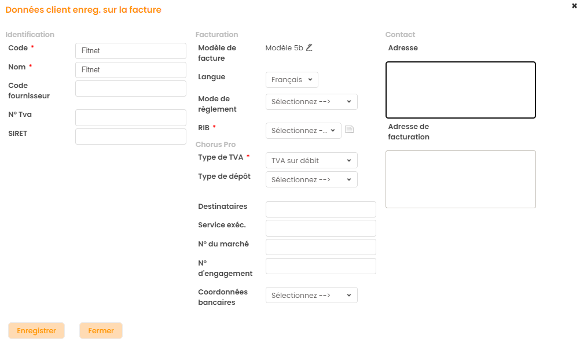The width and height of the screenshot is (580, 339).
Task: Focus the Service exéc. field
Action: click(321, 228)
